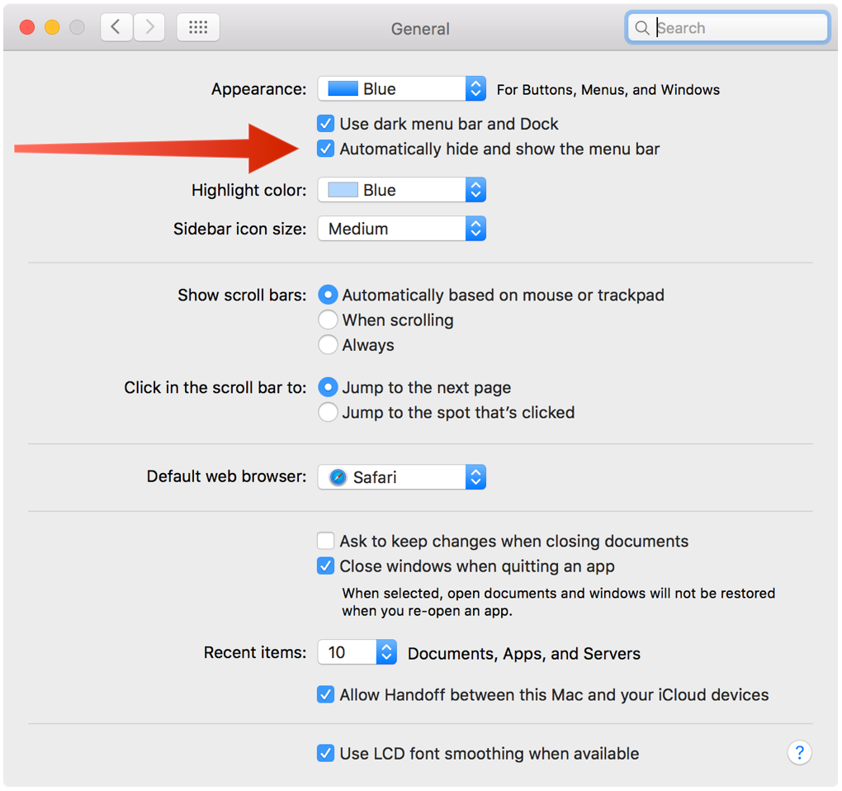Disable Use dark menu bar and Dock
Image resolution: width=842 pixels, height=791 pixels.
click(325, 124)
